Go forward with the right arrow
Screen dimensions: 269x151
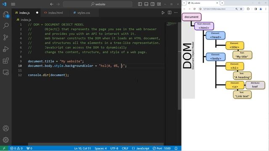tap(58, 4)
